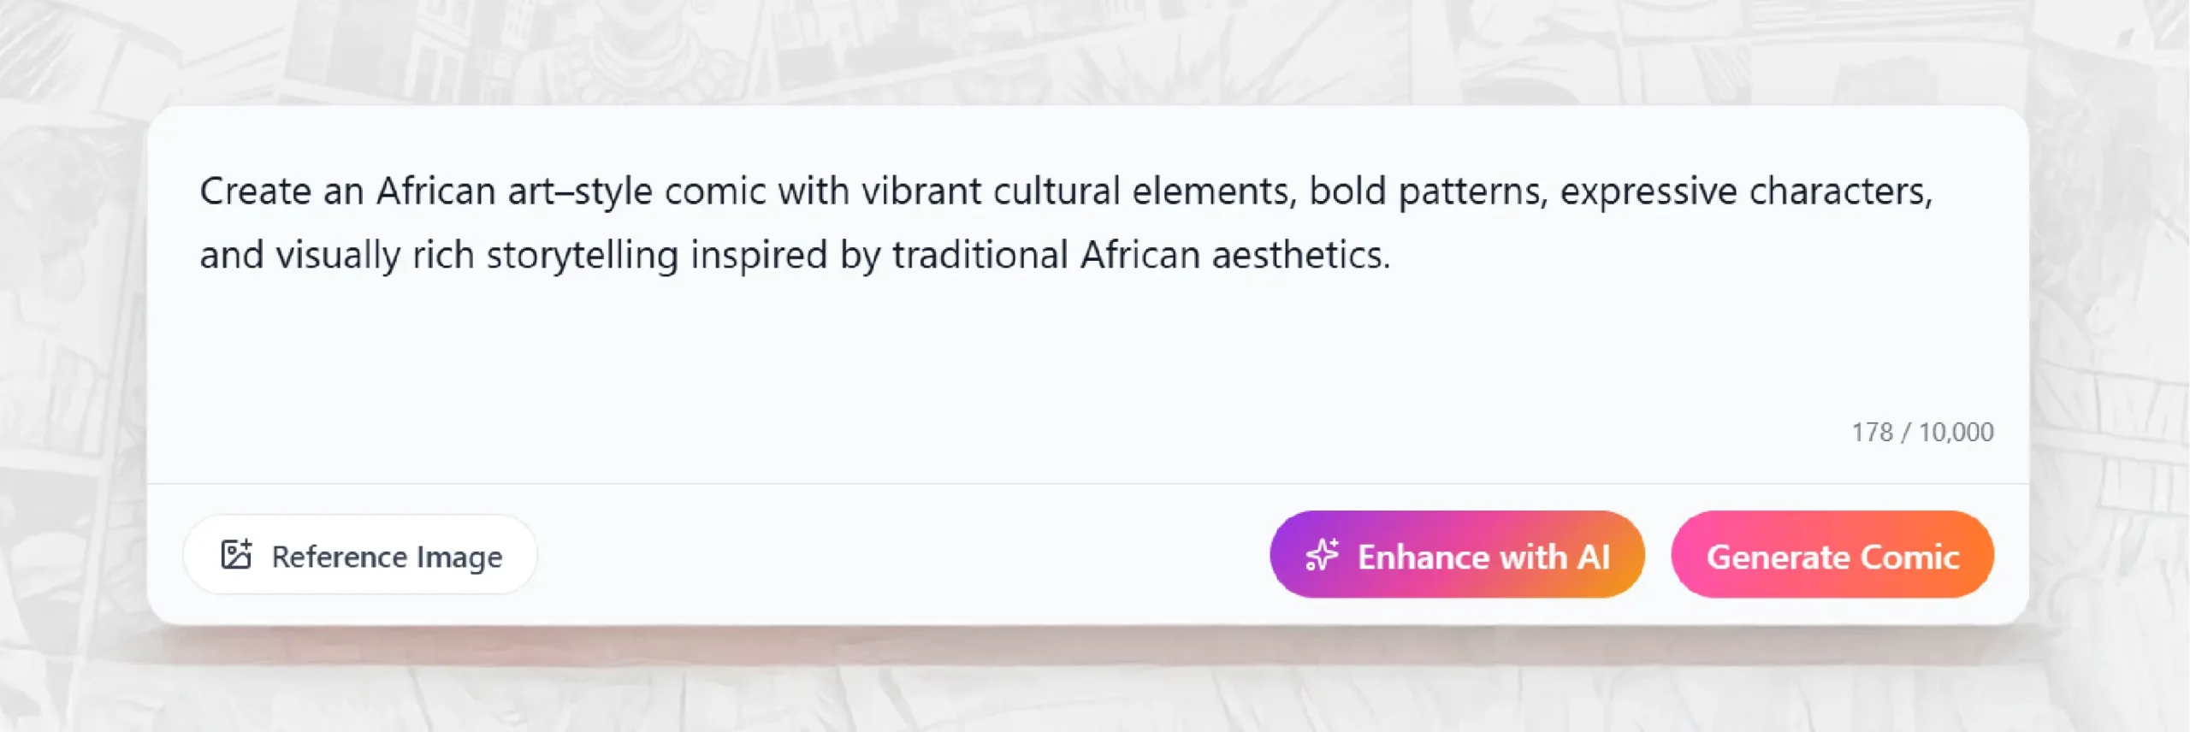
Task: Click the Enhance with AI button label
Action: tap(1483, 557)
